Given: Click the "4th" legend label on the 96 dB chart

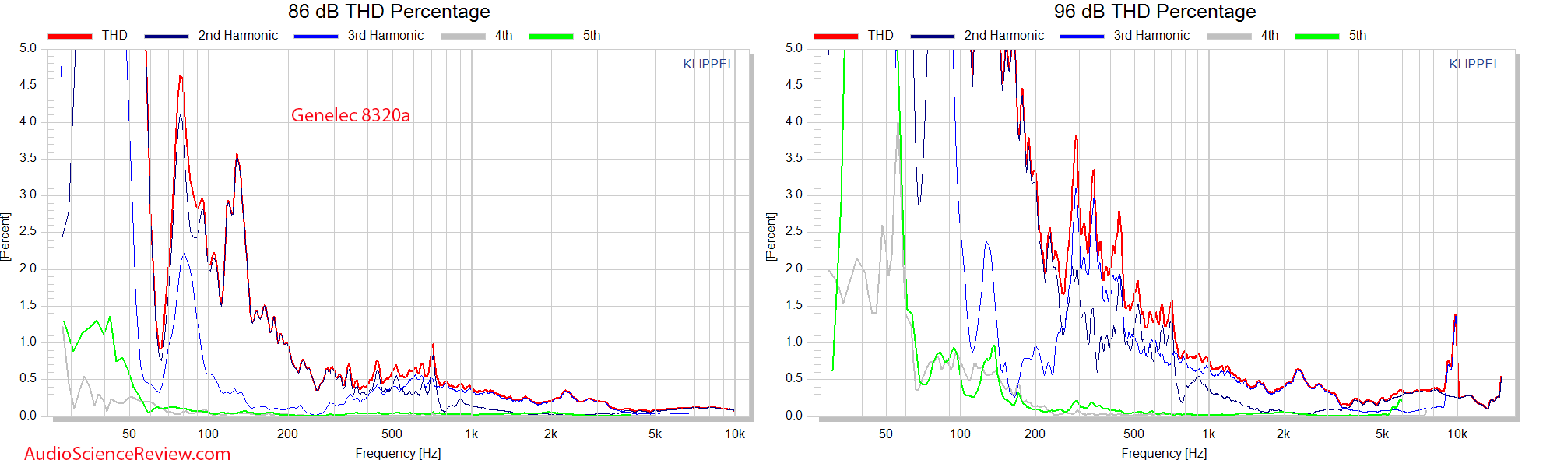Looking at the screenshot, I should [x=1270, y=36].
